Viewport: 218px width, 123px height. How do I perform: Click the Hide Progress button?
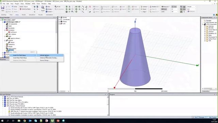tap(212, 117)
